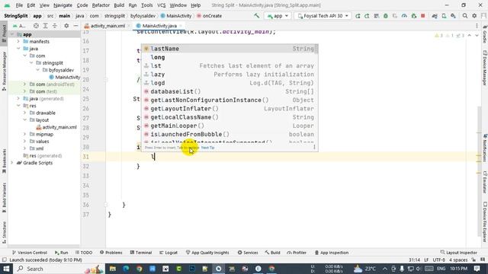Select getMainLooper() completion item
488x274 pixels.
click(230, 126)
